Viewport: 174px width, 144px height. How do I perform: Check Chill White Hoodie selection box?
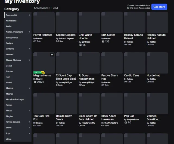click(80, 14)
